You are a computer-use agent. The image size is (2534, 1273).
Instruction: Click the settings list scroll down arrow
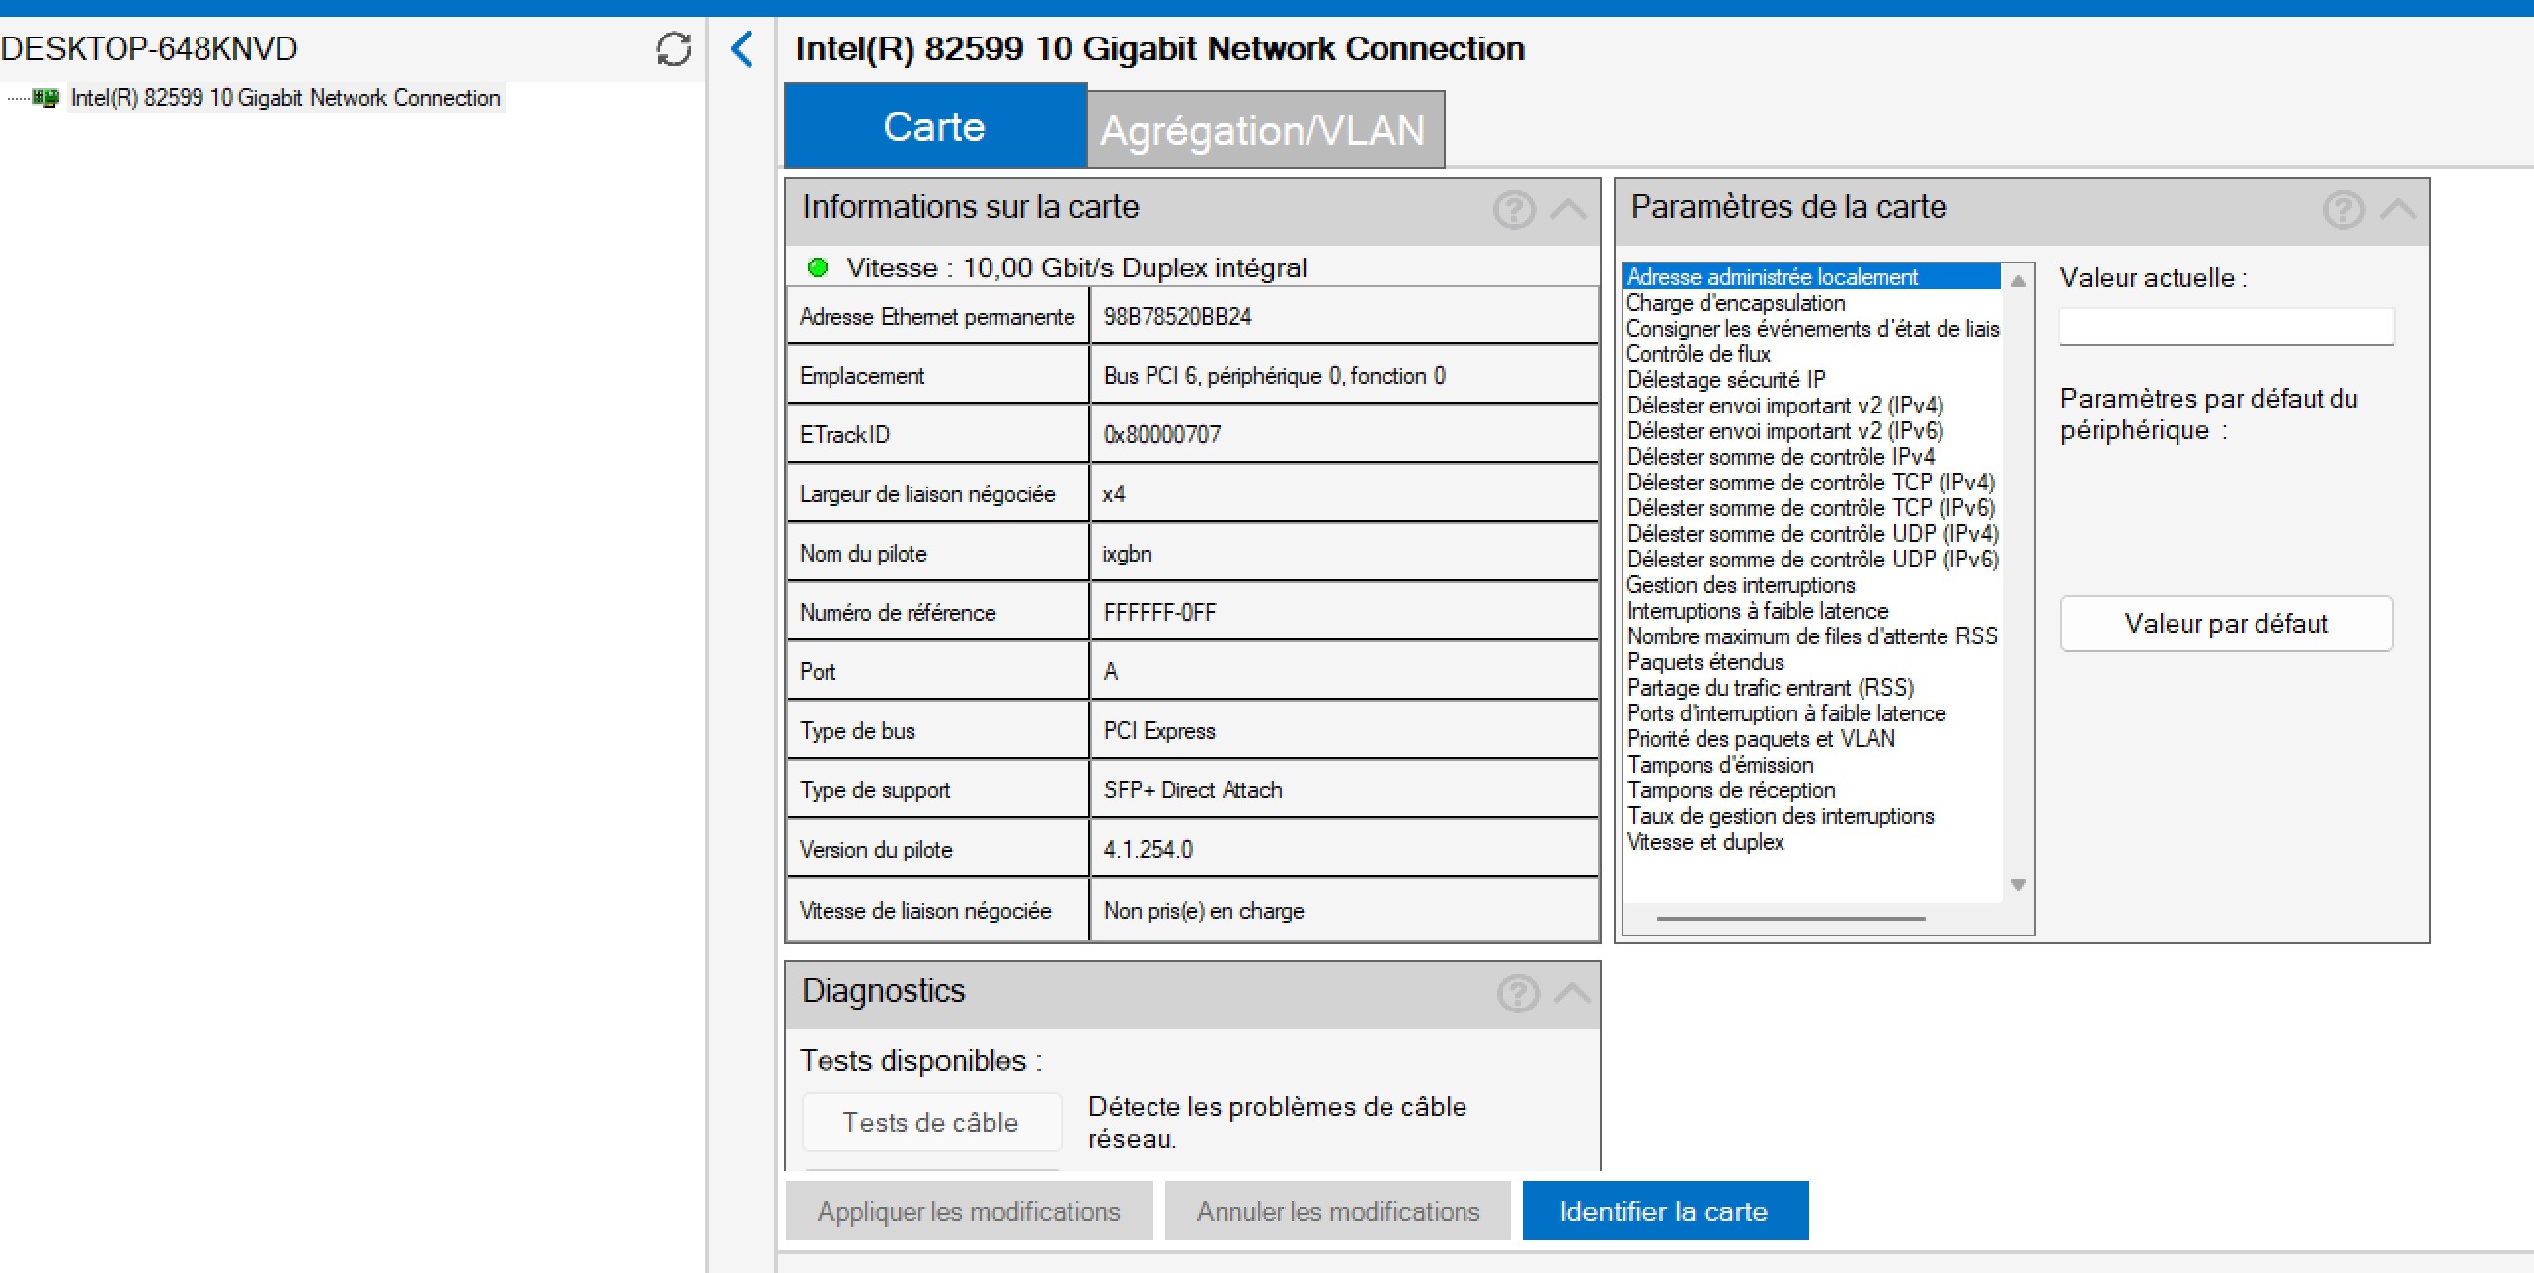click(2019, 885)
